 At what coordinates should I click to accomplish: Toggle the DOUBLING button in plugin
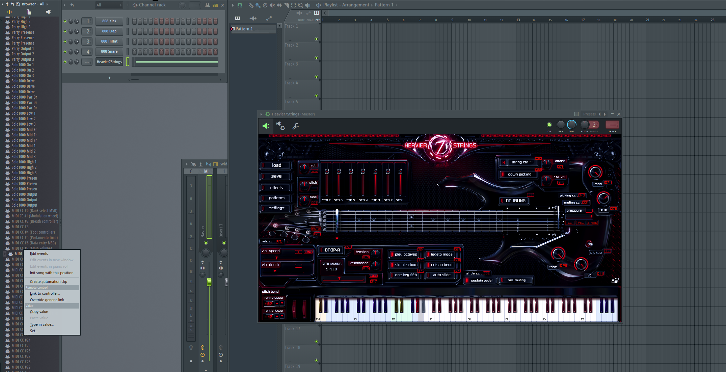[x=514, y=201]
